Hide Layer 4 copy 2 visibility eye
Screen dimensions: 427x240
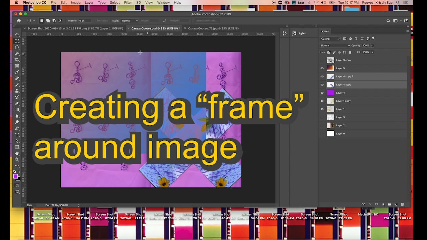(322, 76)
